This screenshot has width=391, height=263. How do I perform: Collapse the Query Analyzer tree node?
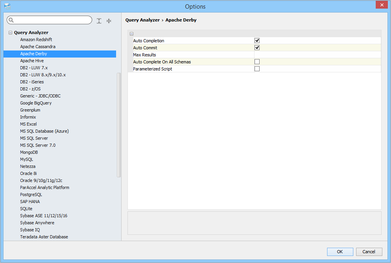tap(10, 32)
